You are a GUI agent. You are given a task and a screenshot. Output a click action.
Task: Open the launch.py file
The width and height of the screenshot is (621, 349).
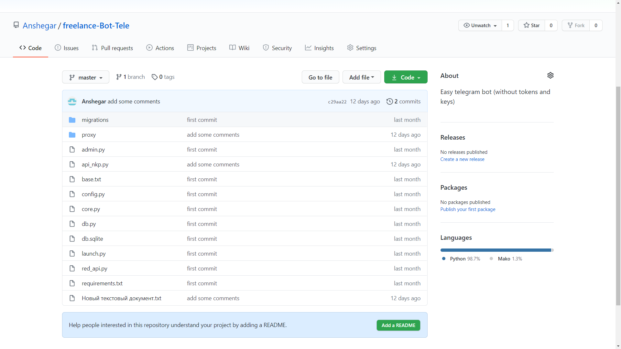pos(93,254)
